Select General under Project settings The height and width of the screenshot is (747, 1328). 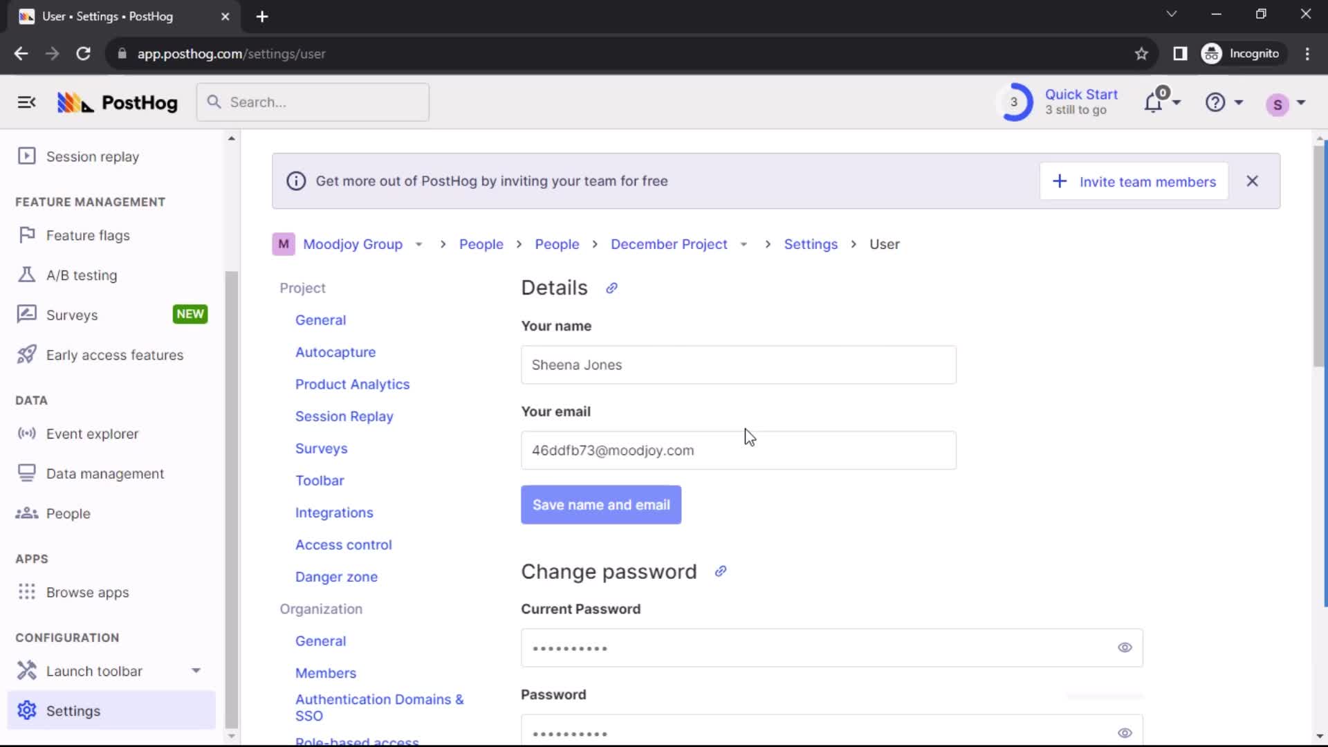pyautogui.click(x=320, y=320)
